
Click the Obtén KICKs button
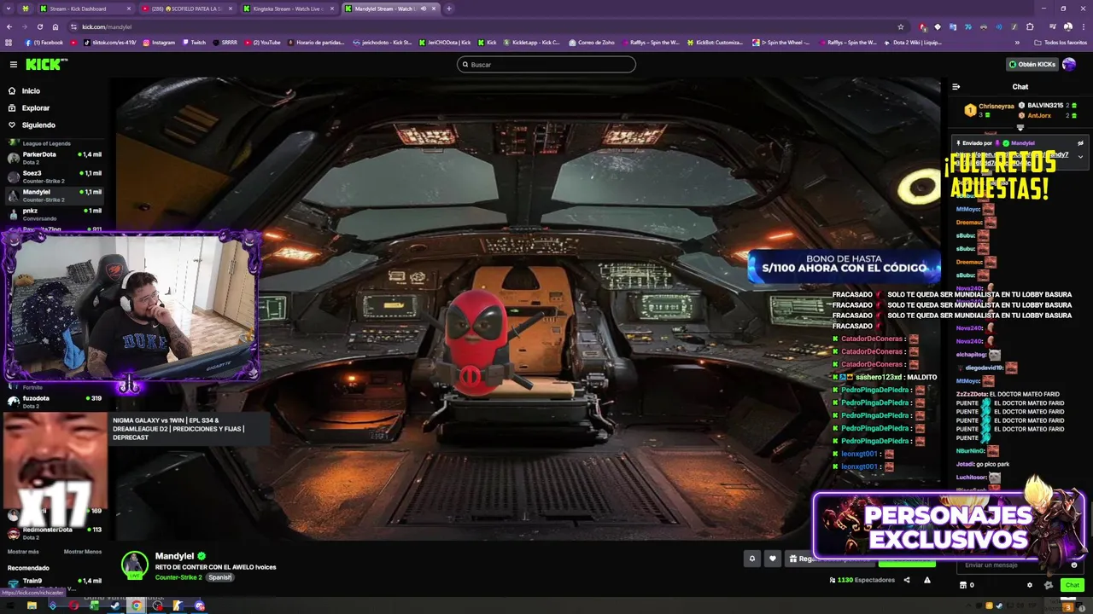pyautogui.click(x=1032, y=64)
